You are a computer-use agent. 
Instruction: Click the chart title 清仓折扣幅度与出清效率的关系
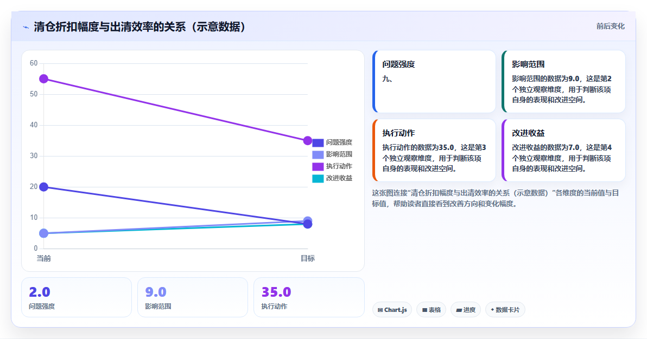pos(140,27)
